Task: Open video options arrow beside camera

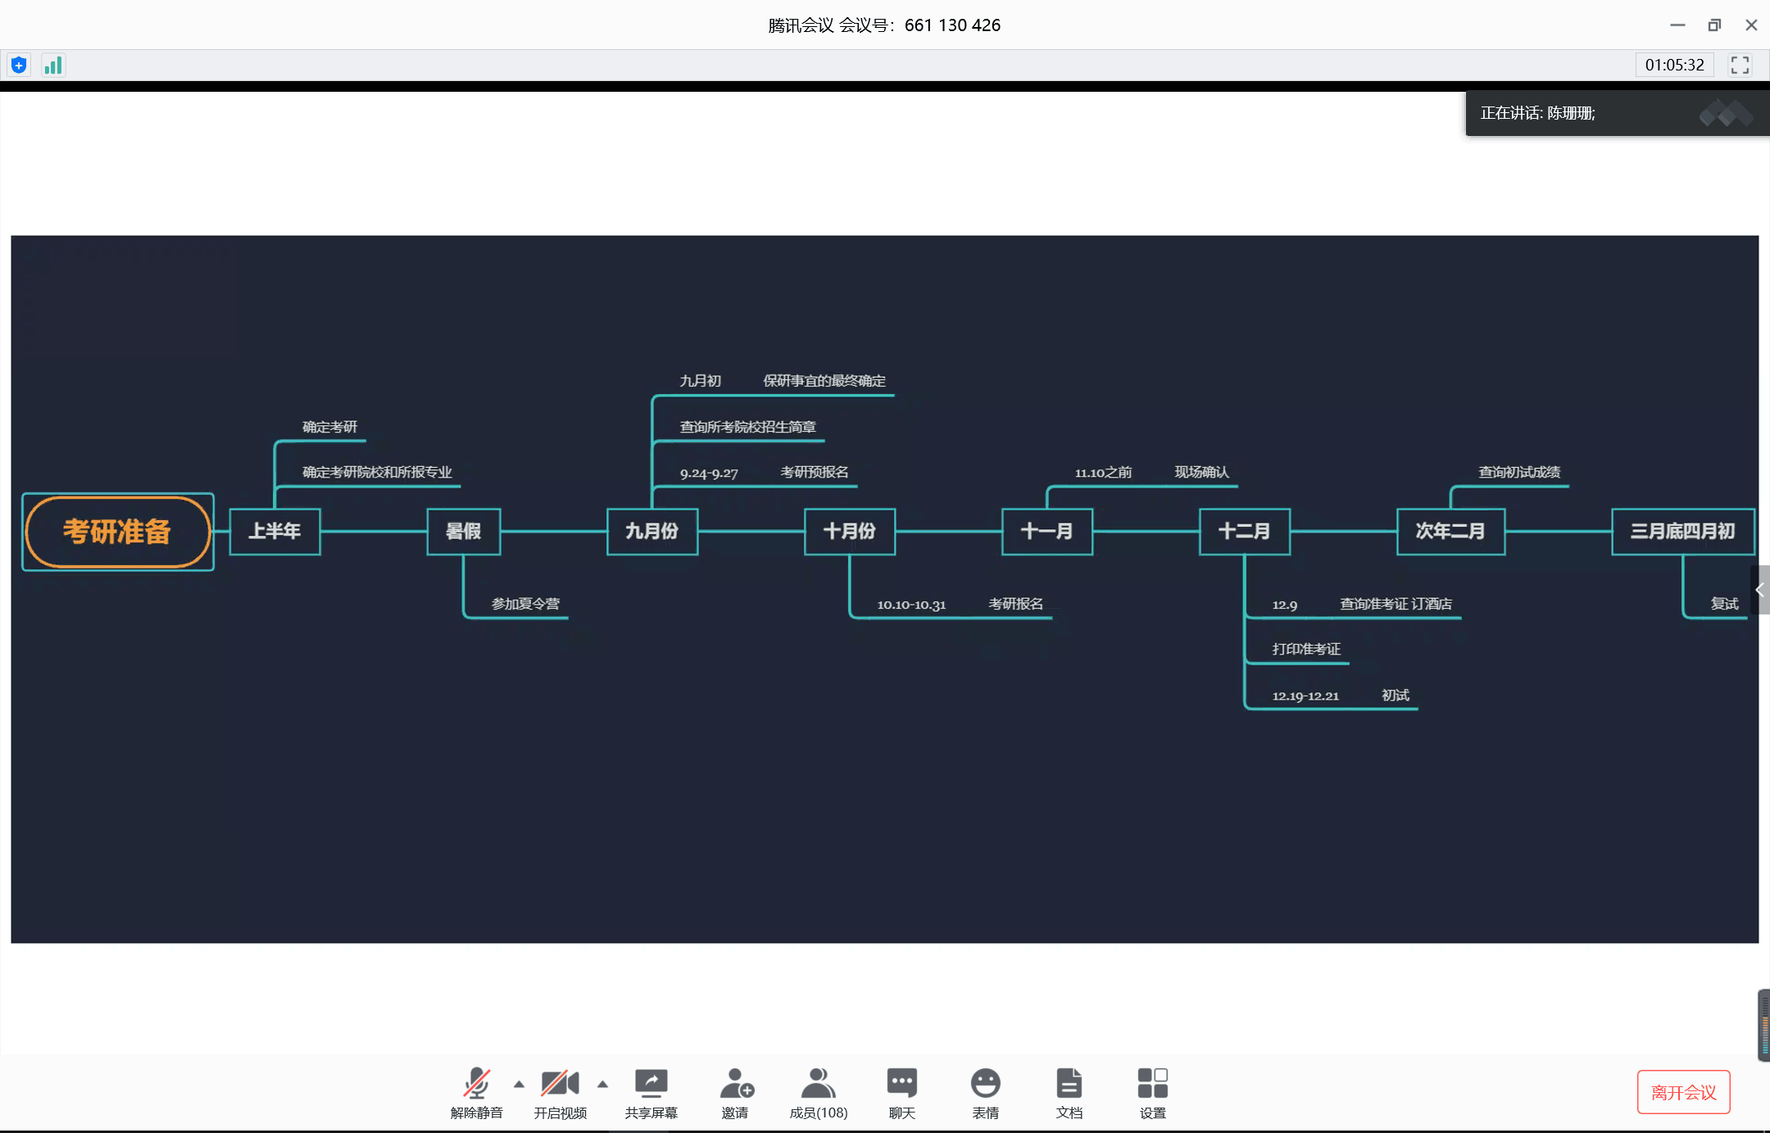Action: pos(602,1084)
